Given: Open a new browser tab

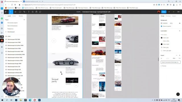Looking at the screenshot, I should coord(43,1).
